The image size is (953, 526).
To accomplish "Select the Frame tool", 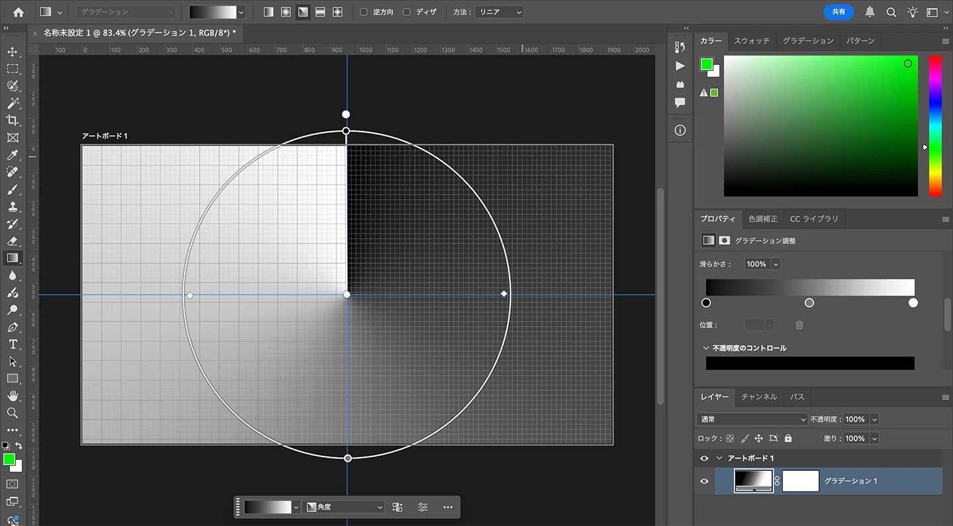I will tap(13, 138).
